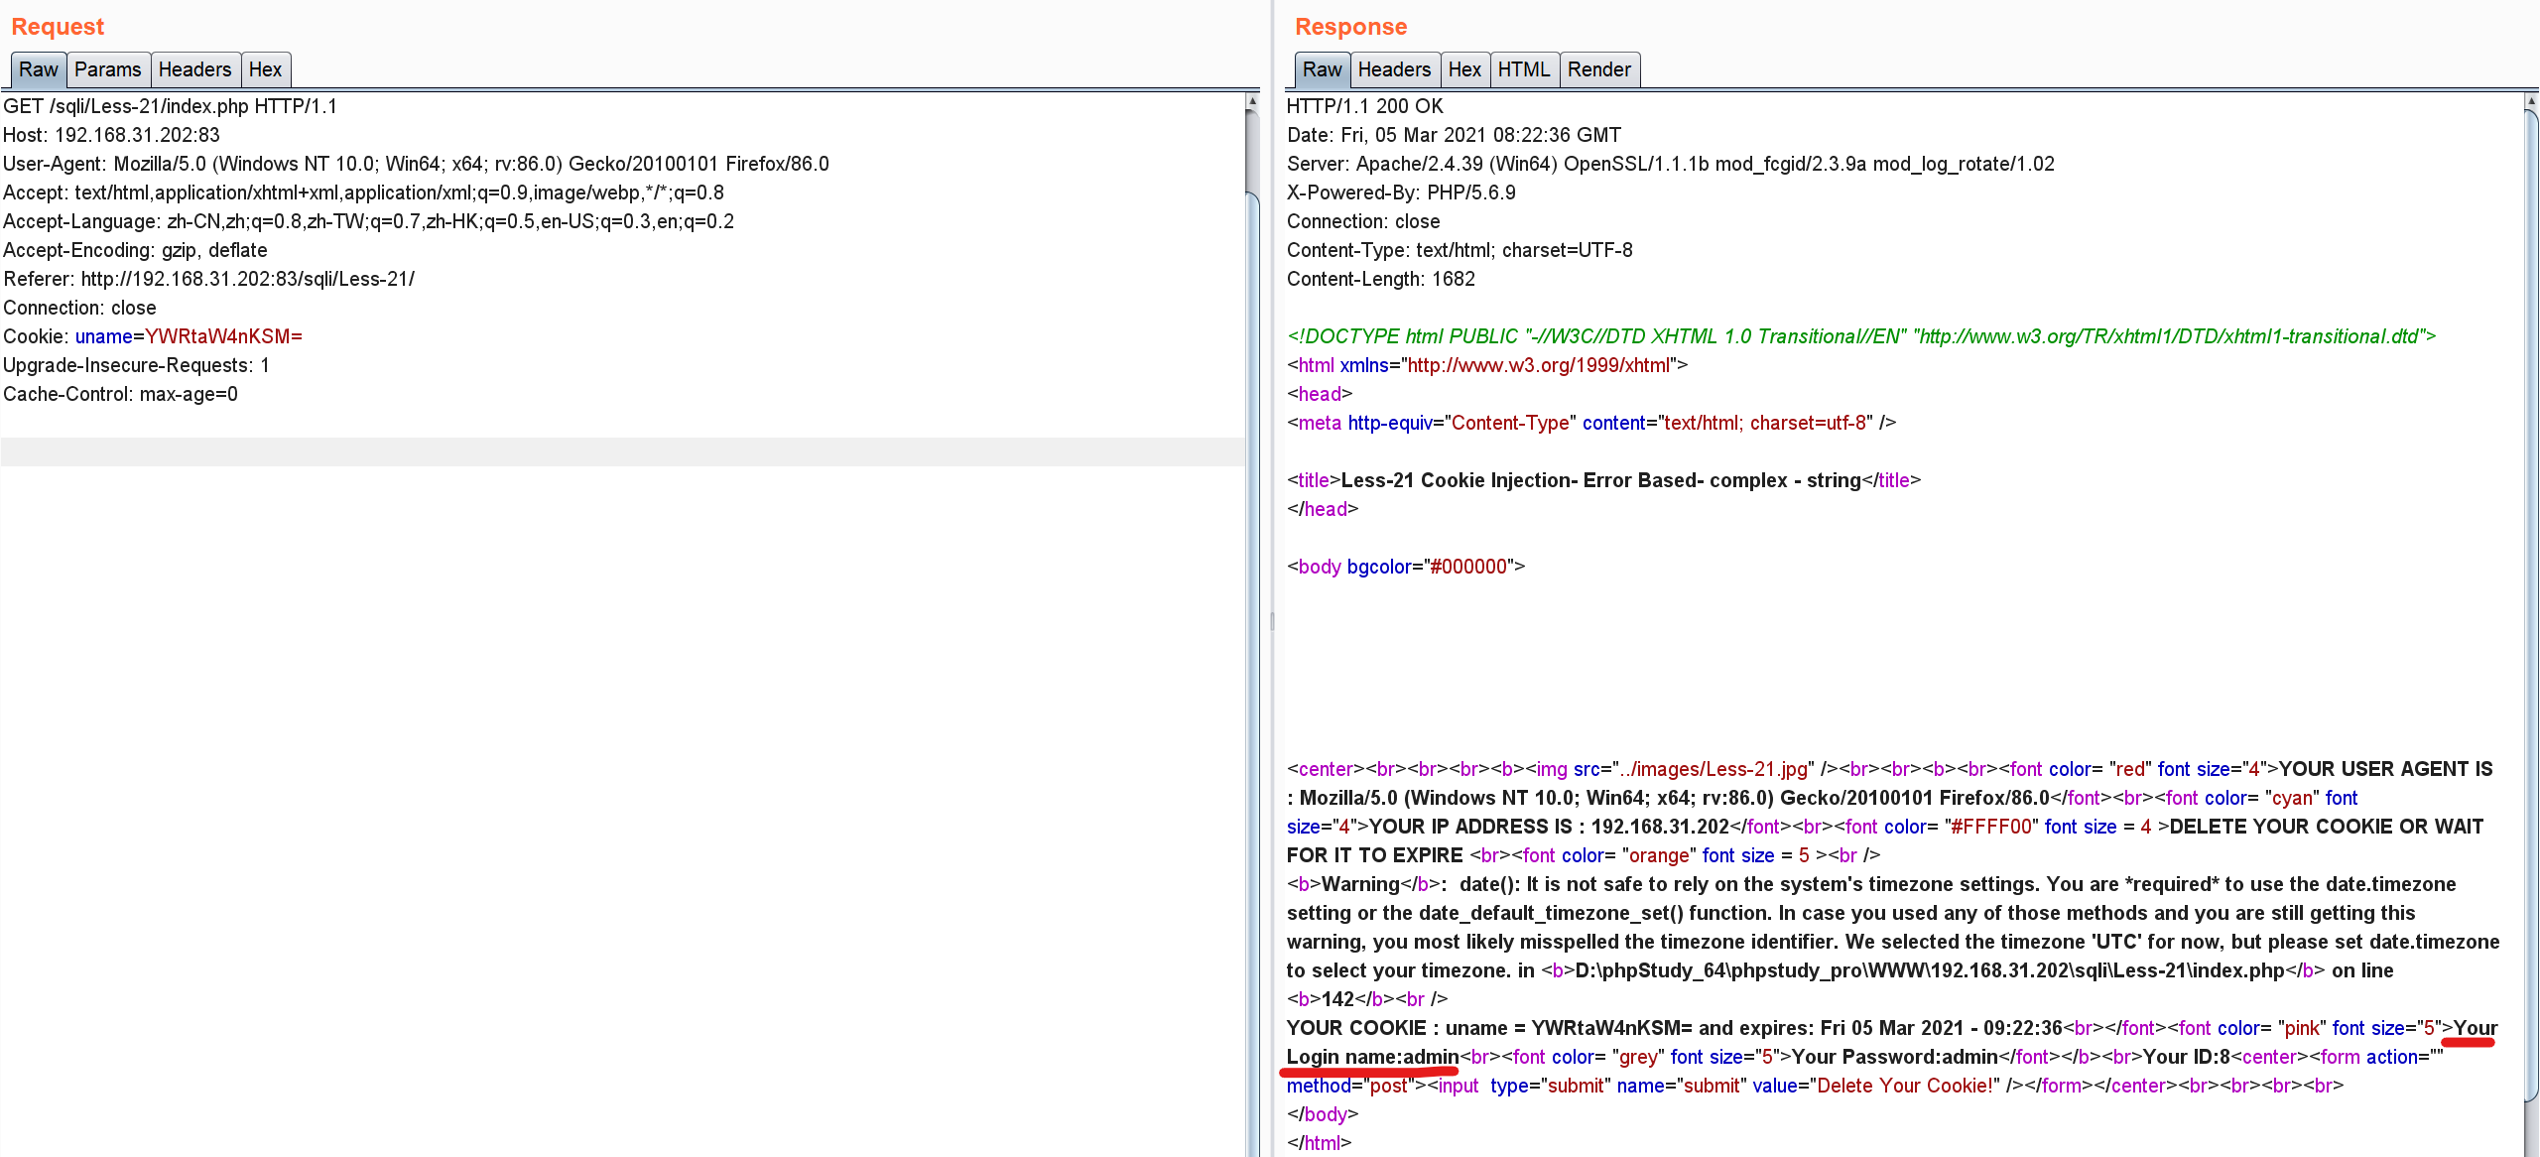Click the response pane scroll-up arrow
The image size is (2540, 1157).
2531,101
